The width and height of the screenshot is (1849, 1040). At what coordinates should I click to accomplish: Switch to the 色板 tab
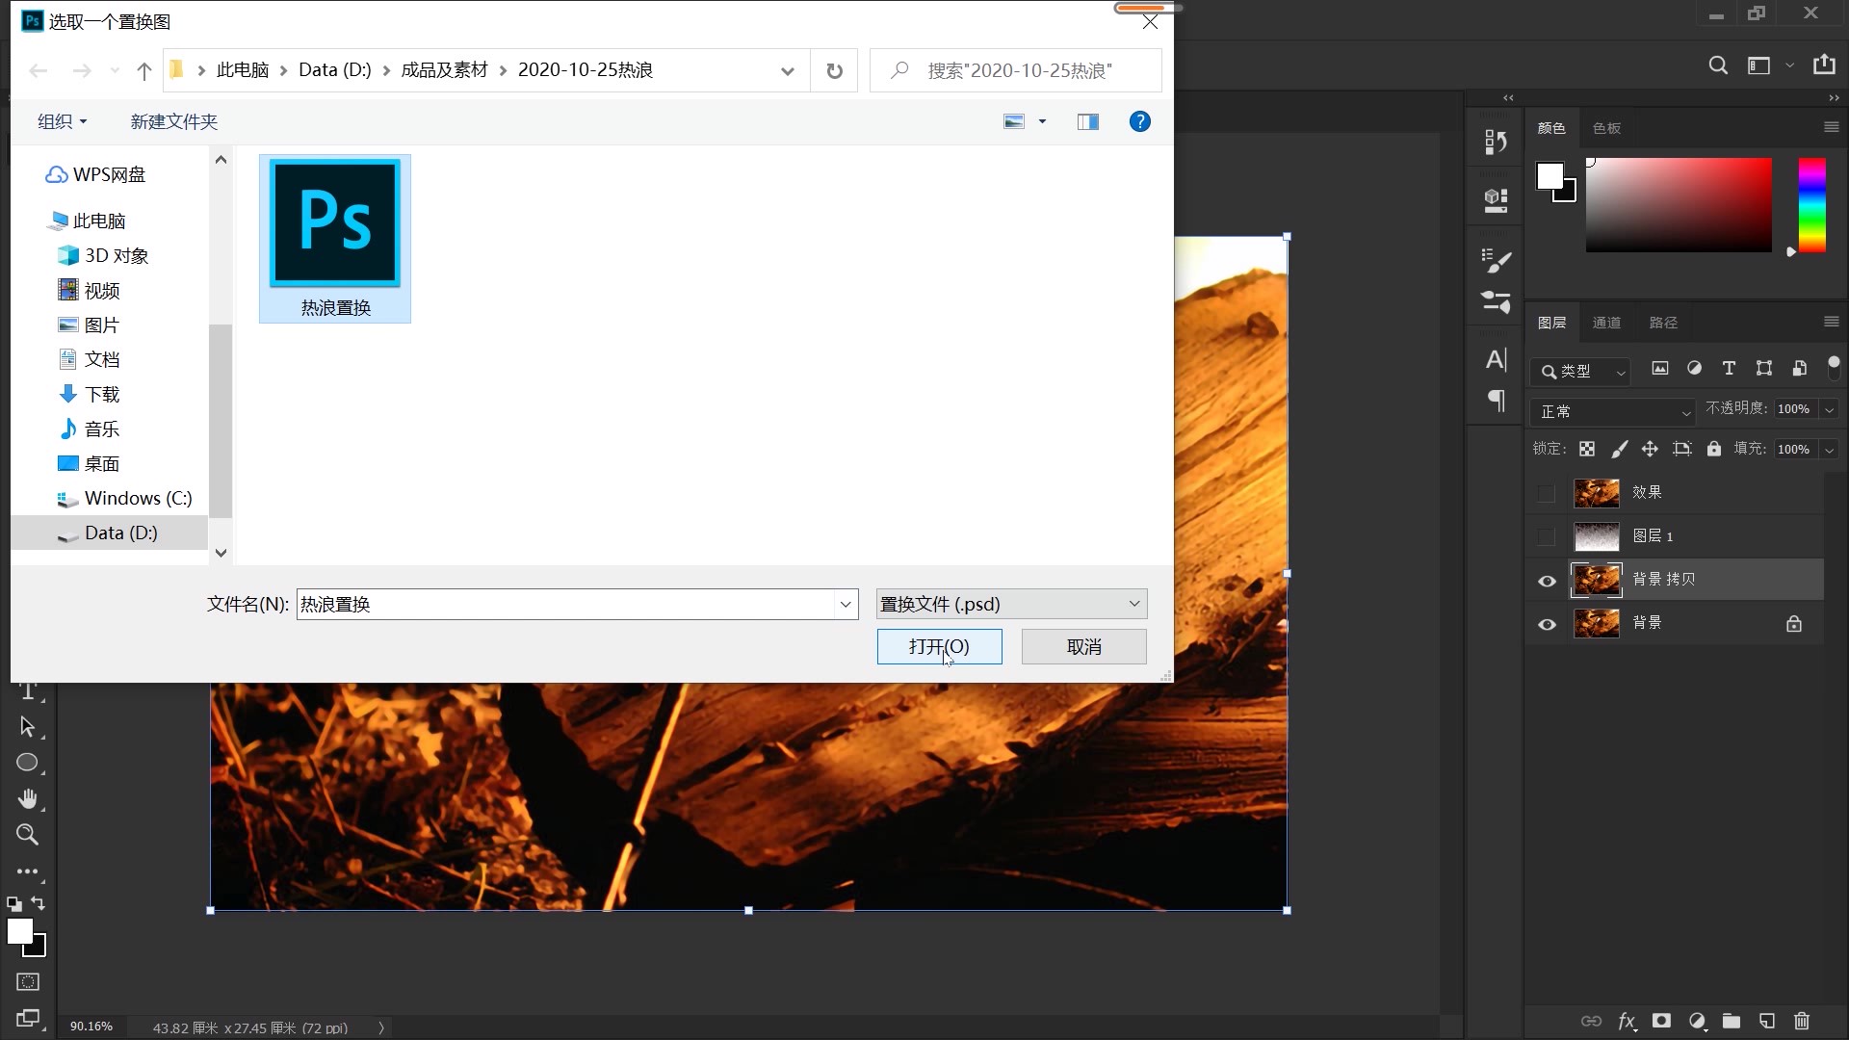coord(1606,128)
